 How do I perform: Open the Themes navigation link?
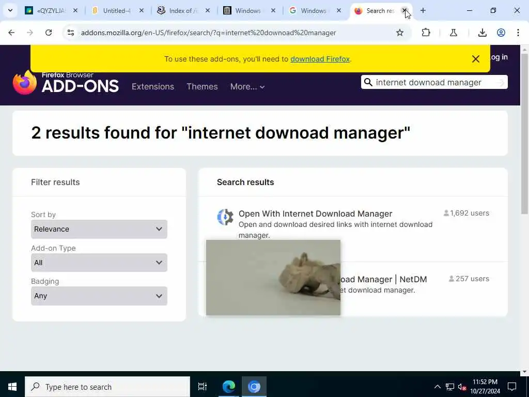[x=202, y=86]
